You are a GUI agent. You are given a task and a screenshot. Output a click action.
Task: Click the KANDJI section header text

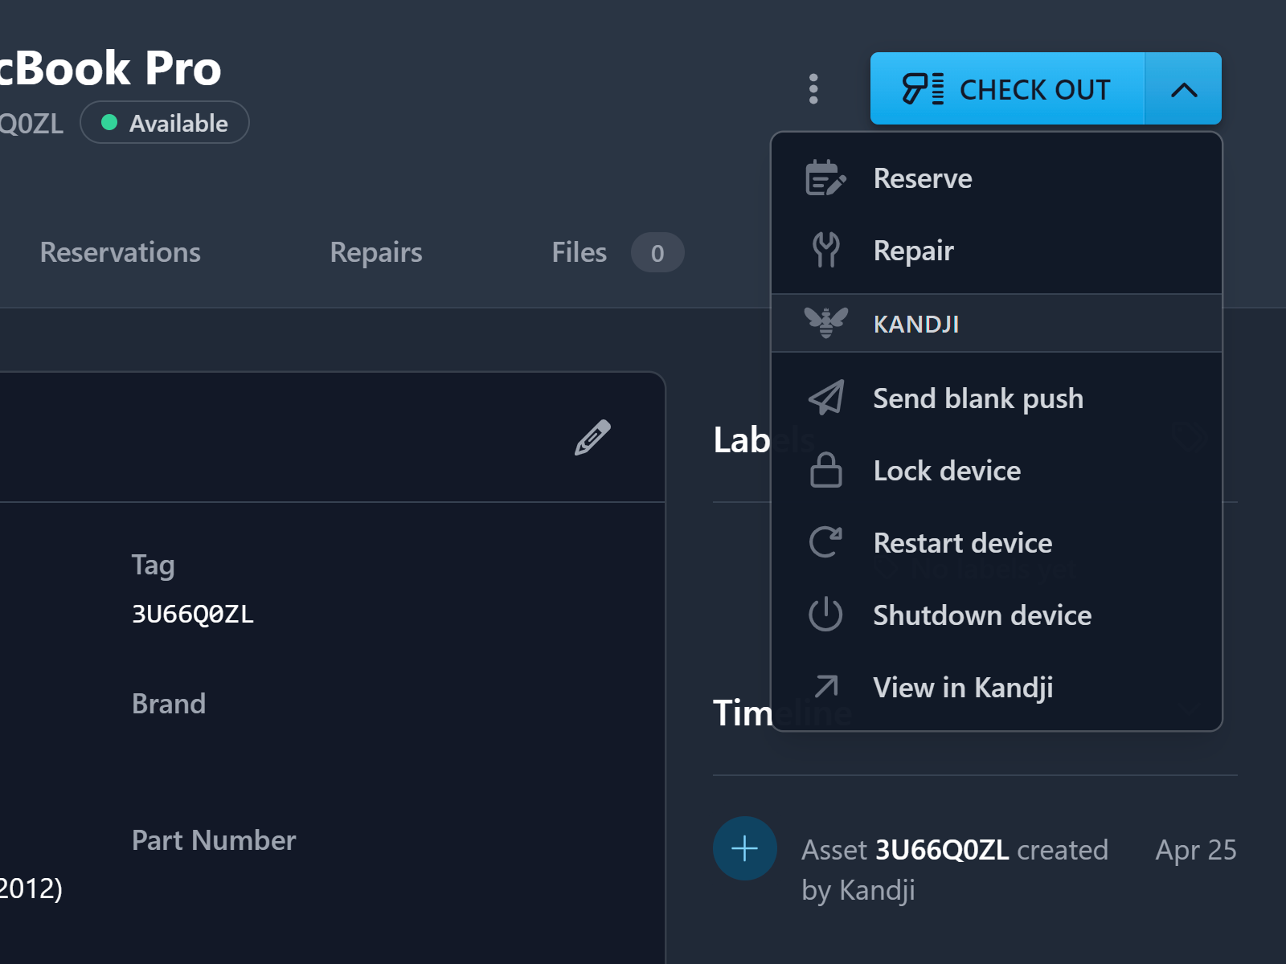pos(915,324)
